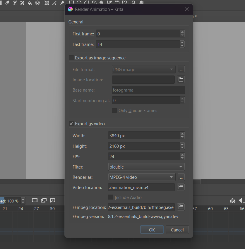Close the Render Animation dialog window
The image size is (245, 249).
coord(187,9)
